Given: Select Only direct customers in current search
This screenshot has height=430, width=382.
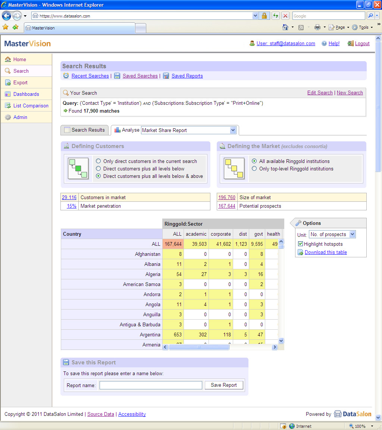Looking at the screenshot, I should click(98, 161).
